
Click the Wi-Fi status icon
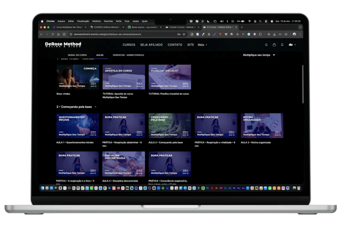(x=250, y=21)
